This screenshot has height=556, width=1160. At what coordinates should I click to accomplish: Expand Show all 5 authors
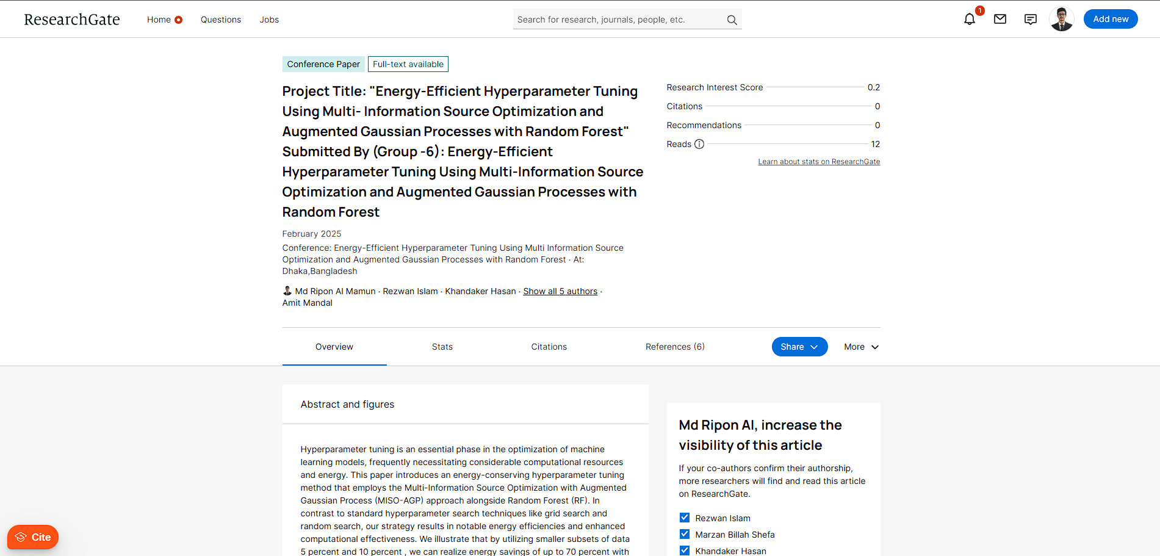coord(560,292)
